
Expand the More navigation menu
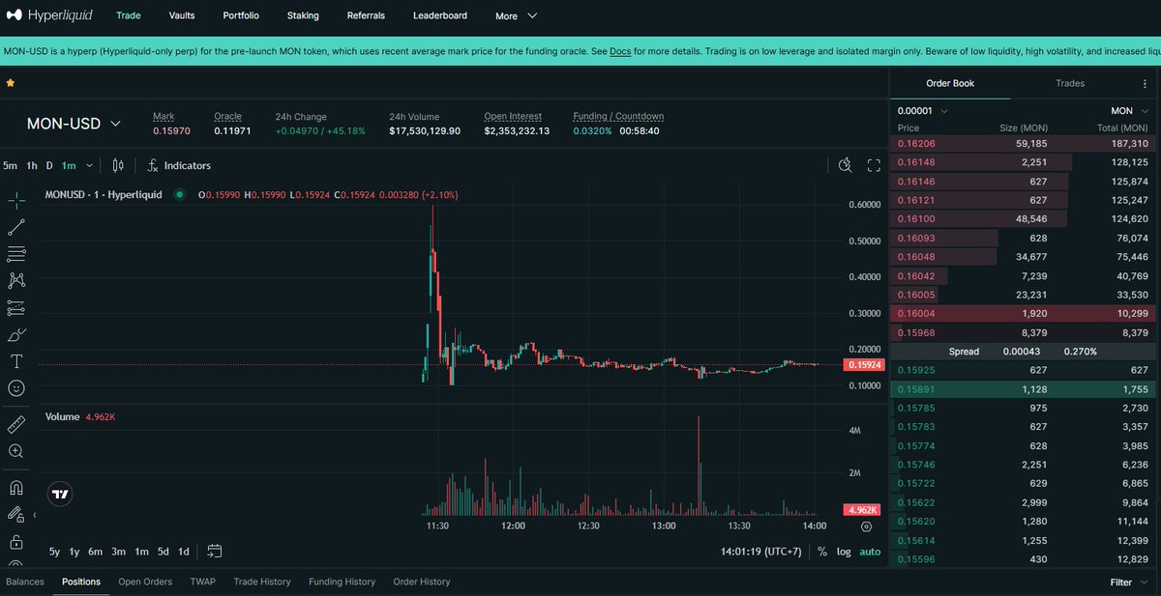click(516, 16)
